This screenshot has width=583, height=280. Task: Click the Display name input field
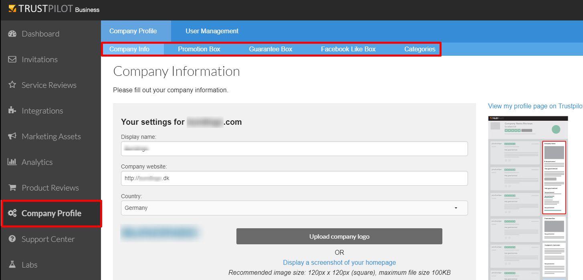[x=294, y=148]
